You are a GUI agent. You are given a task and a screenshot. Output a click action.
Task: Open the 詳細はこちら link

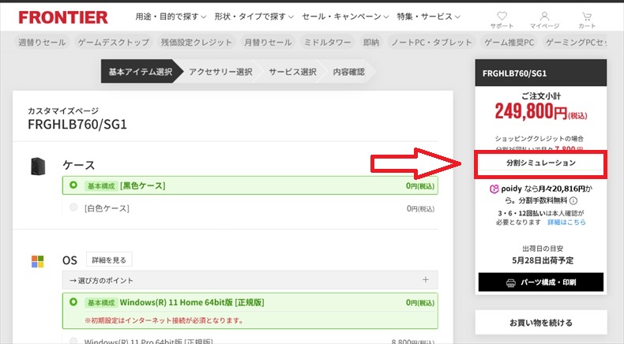point(566,222)
